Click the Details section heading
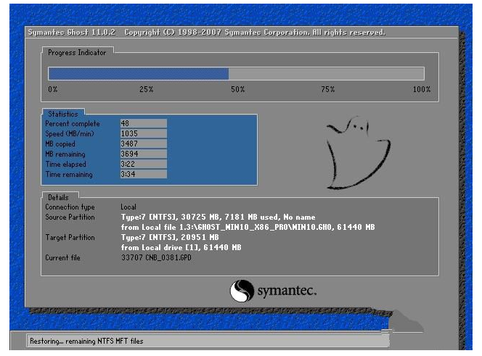Viewport: 482px width, 356px height. point(58,197)
